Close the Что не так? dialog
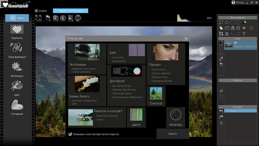 186,39
